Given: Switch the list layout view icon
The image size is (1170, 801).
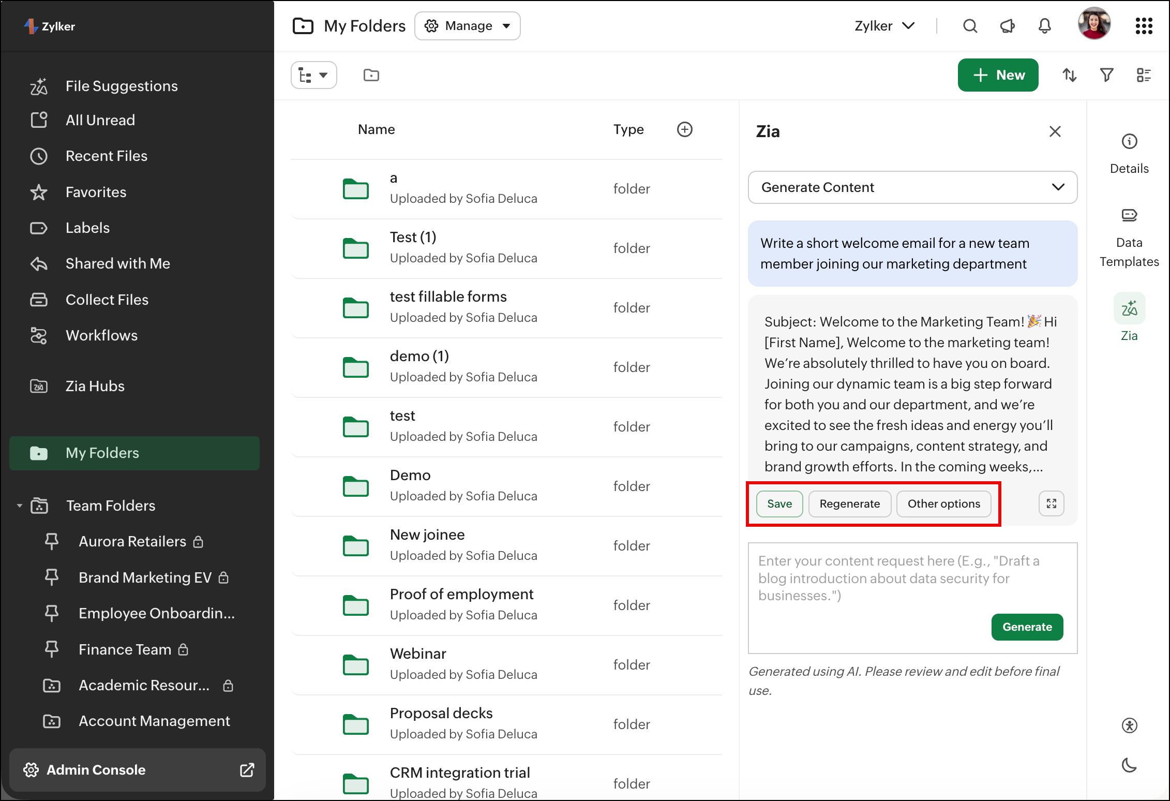Looking at the screenshot, I should pos(1144,76).
